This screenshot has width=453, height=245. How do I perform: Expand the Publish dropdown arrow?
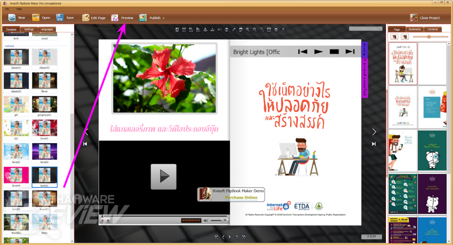[x=164, y=18]
